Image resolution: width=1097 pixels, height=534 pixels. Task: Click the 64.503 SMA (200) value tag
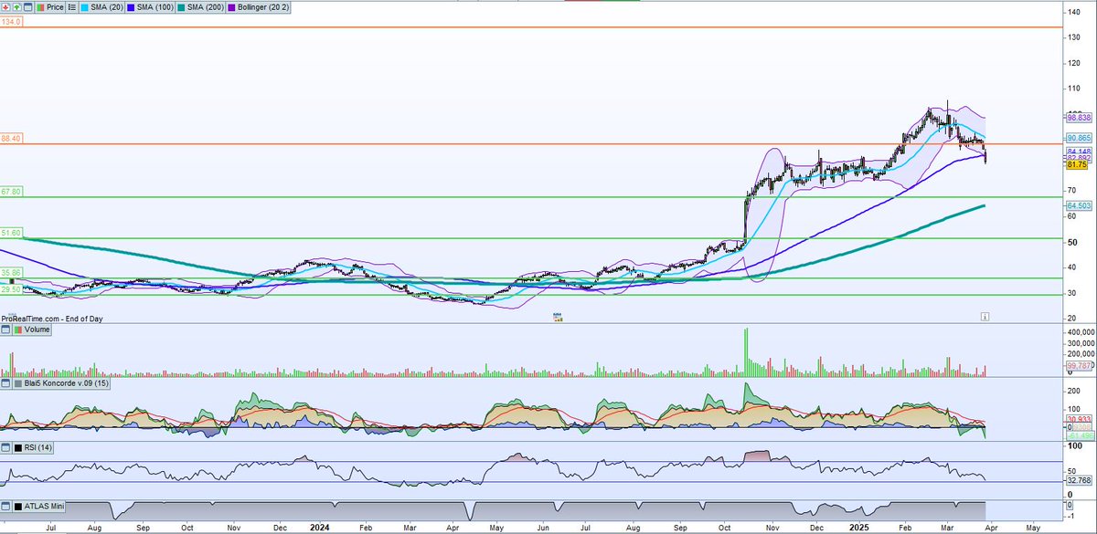(1078, 207)
